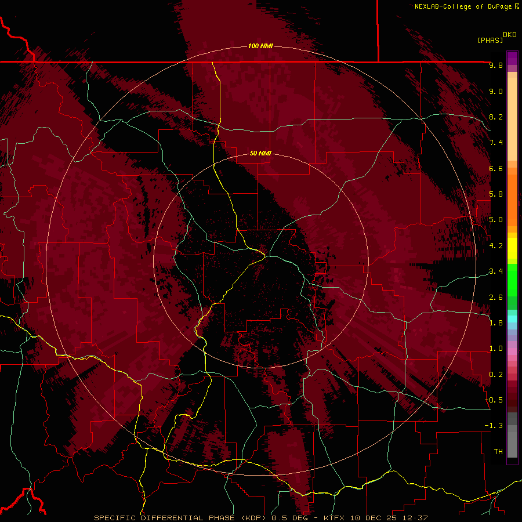Click the 5.0 legend value

coord(496,220)
